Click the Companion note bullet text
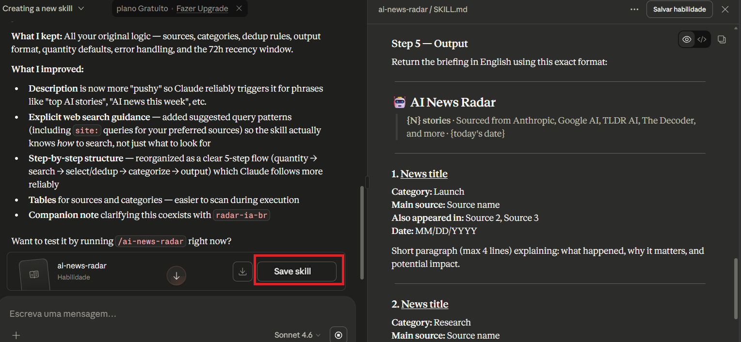The width and height of the screenshot is (741, 342). click(149, 215)
